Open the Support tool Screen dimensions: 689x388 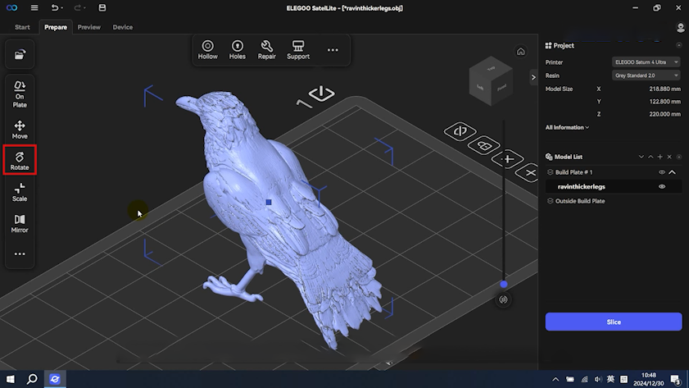point(298,50)
